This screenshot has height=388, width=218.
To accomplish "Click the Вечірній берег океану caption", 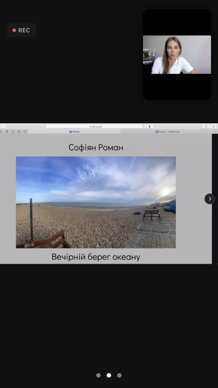I will tap(96, 257).
